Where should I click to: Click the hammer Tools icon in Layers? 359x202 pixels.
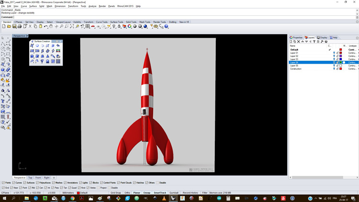click(x=322, y=42)
